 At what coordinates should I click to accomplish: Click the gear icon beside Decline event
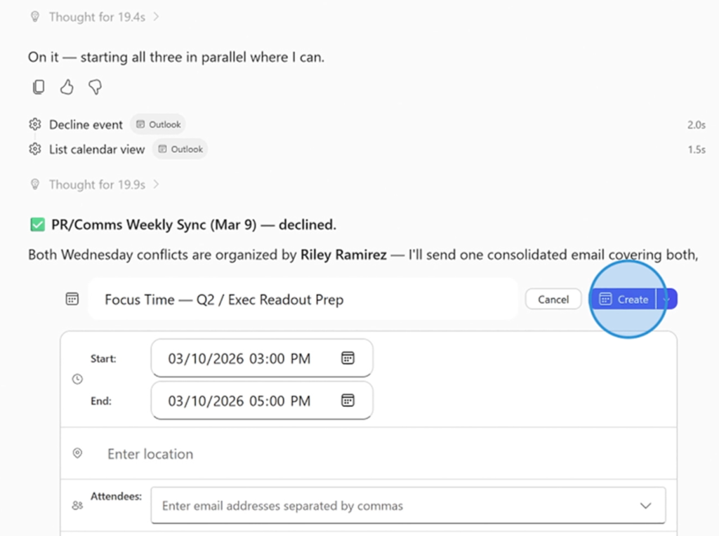pos(35,125)
